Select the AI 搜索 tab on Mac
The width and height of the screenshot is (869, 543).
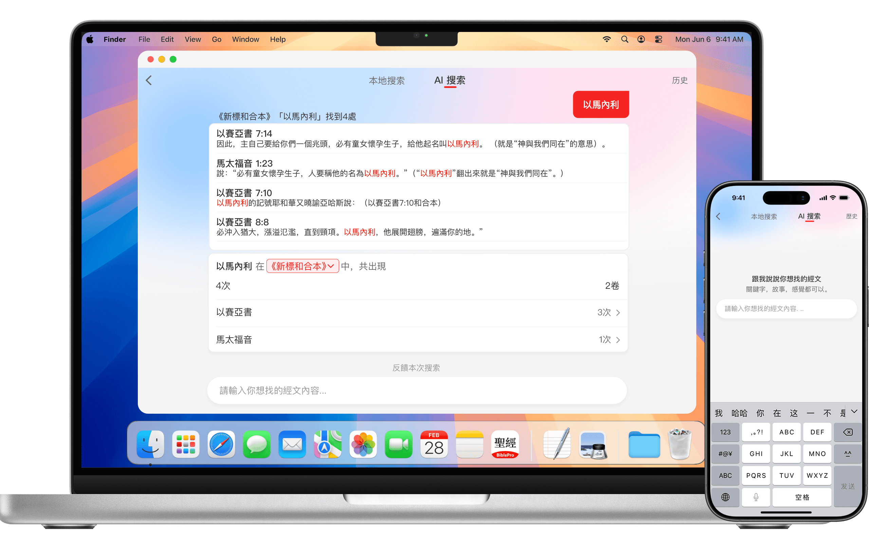click(449, 80)
